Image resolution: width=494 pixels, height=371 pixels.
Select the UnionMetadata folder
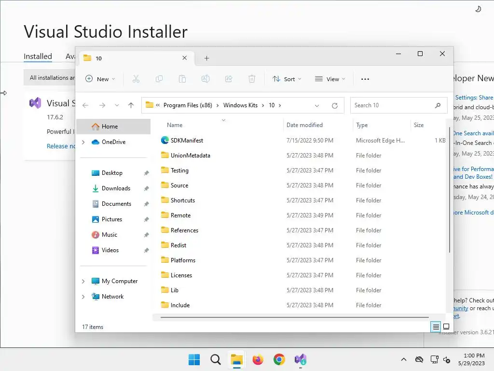pyautogui.click(x=190, y=156)
